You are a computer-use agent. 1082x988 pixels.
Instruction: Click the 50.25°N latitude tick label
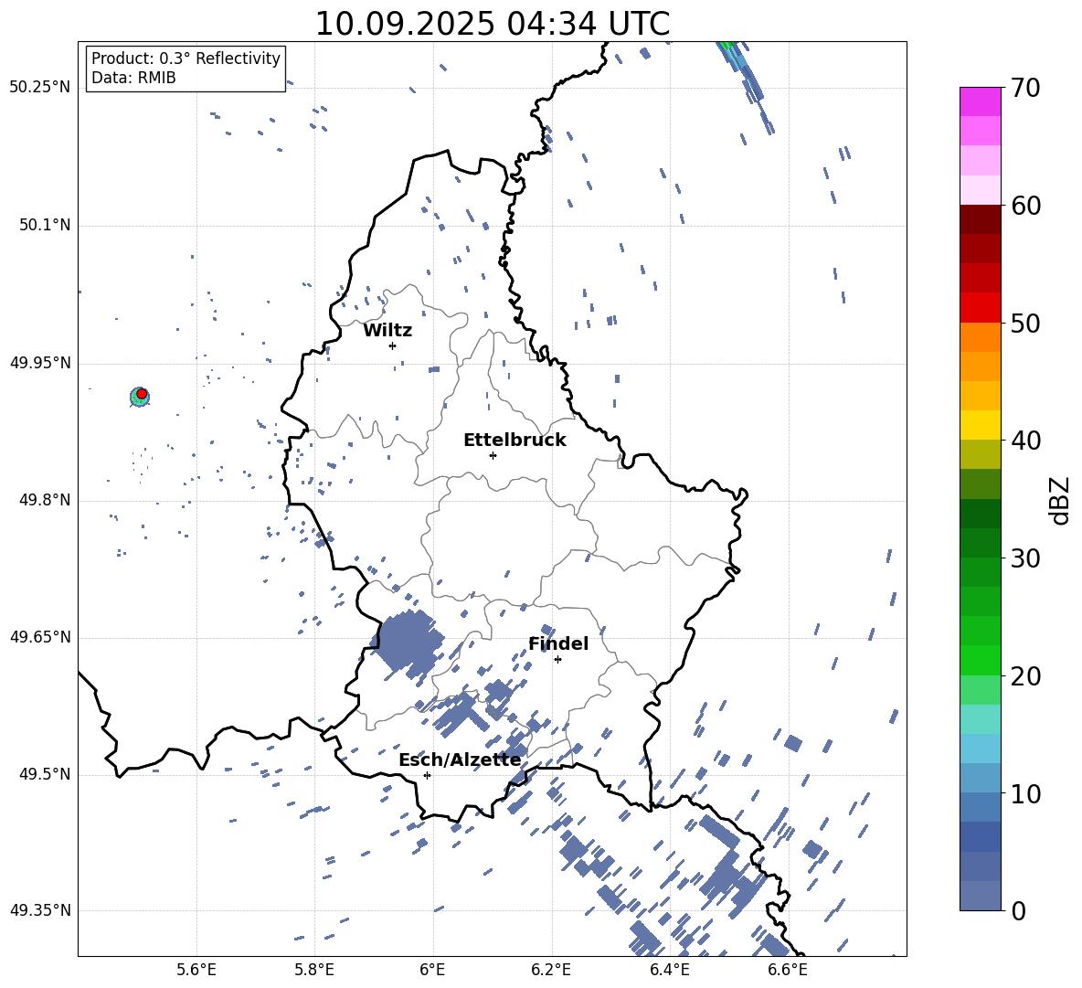[39, 88]
